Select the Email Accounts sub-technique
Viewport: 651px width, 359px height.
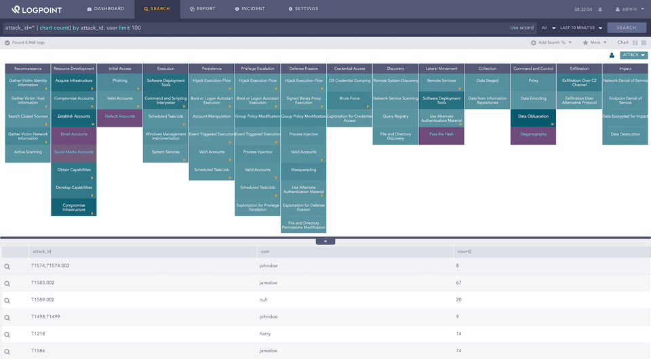coord(74,136)
